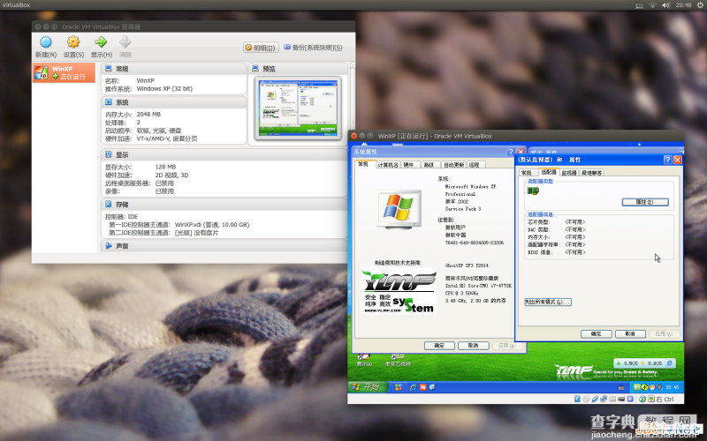
Task: Collapse the General (常规) section header
Action: tap(173, 69)
